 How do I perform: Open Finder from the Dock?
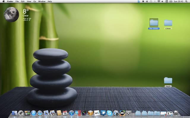(15, 113)
